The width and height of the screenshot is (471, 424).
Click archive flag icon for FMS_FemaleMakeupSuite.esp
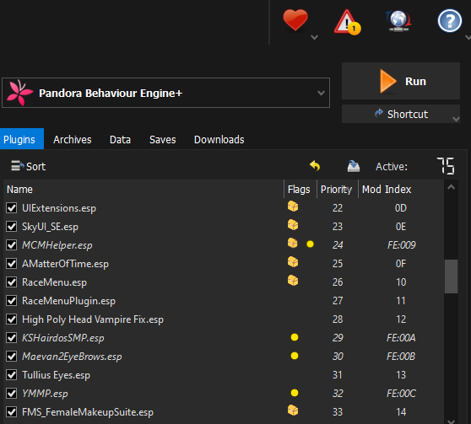[x=293, y=411]
